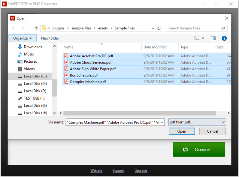
Task: Click the Up one level arrow icon
Action: [36, 28]
